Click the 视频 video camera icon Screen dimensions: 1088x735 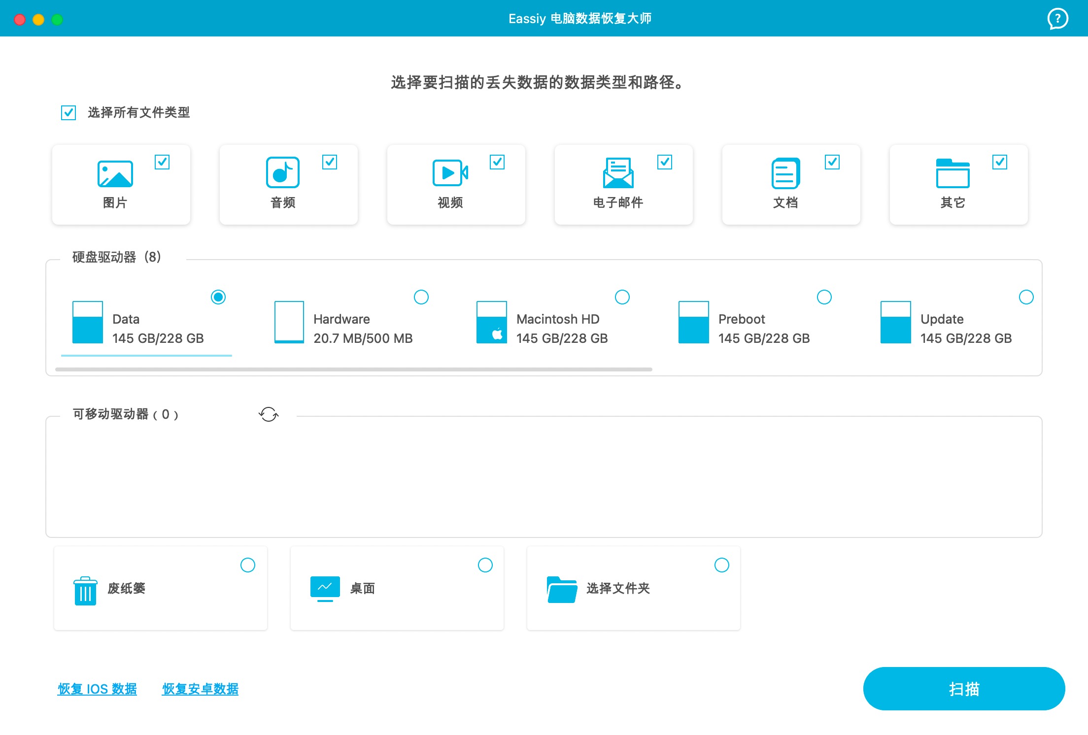click(450, 173)
